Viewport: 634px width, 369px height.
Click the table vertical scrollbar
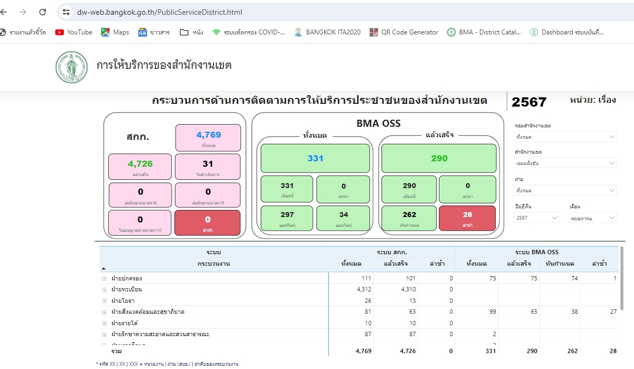click(x=621, y=279)
